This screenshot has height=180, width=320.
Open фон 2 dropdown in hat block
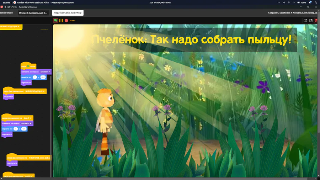(x=27, y=118)
